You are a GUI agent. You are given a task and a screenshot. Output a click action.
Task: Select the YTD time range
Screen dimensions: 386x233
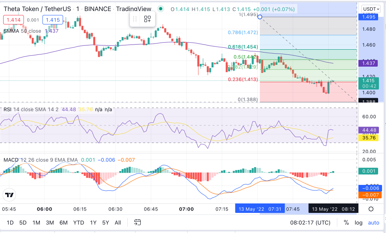(78, 223)
